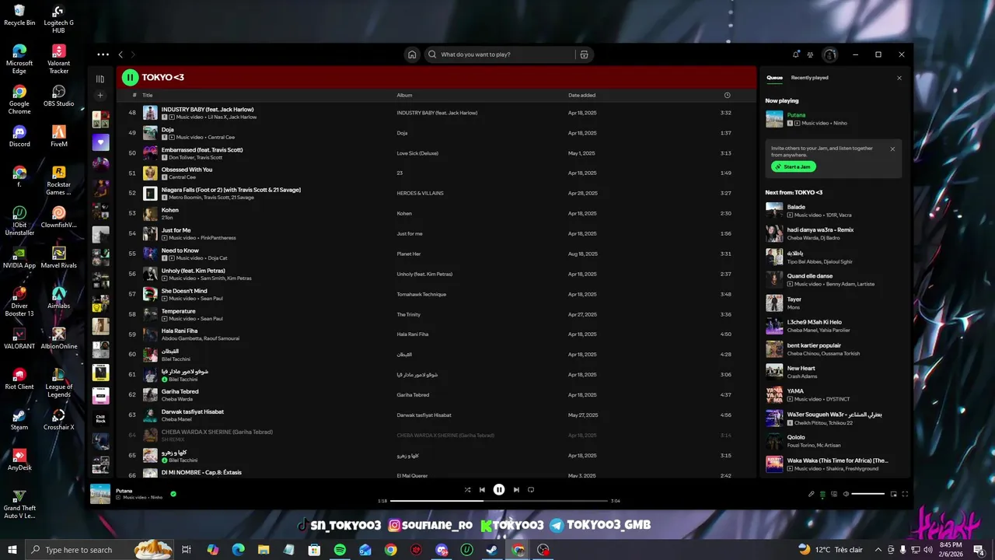Screen dimensions: 995x560
Task: Go back with the left arrow
Action: (x=120, y=54)
